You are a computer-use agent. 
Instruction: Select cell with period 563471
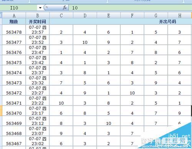[14, 100]
